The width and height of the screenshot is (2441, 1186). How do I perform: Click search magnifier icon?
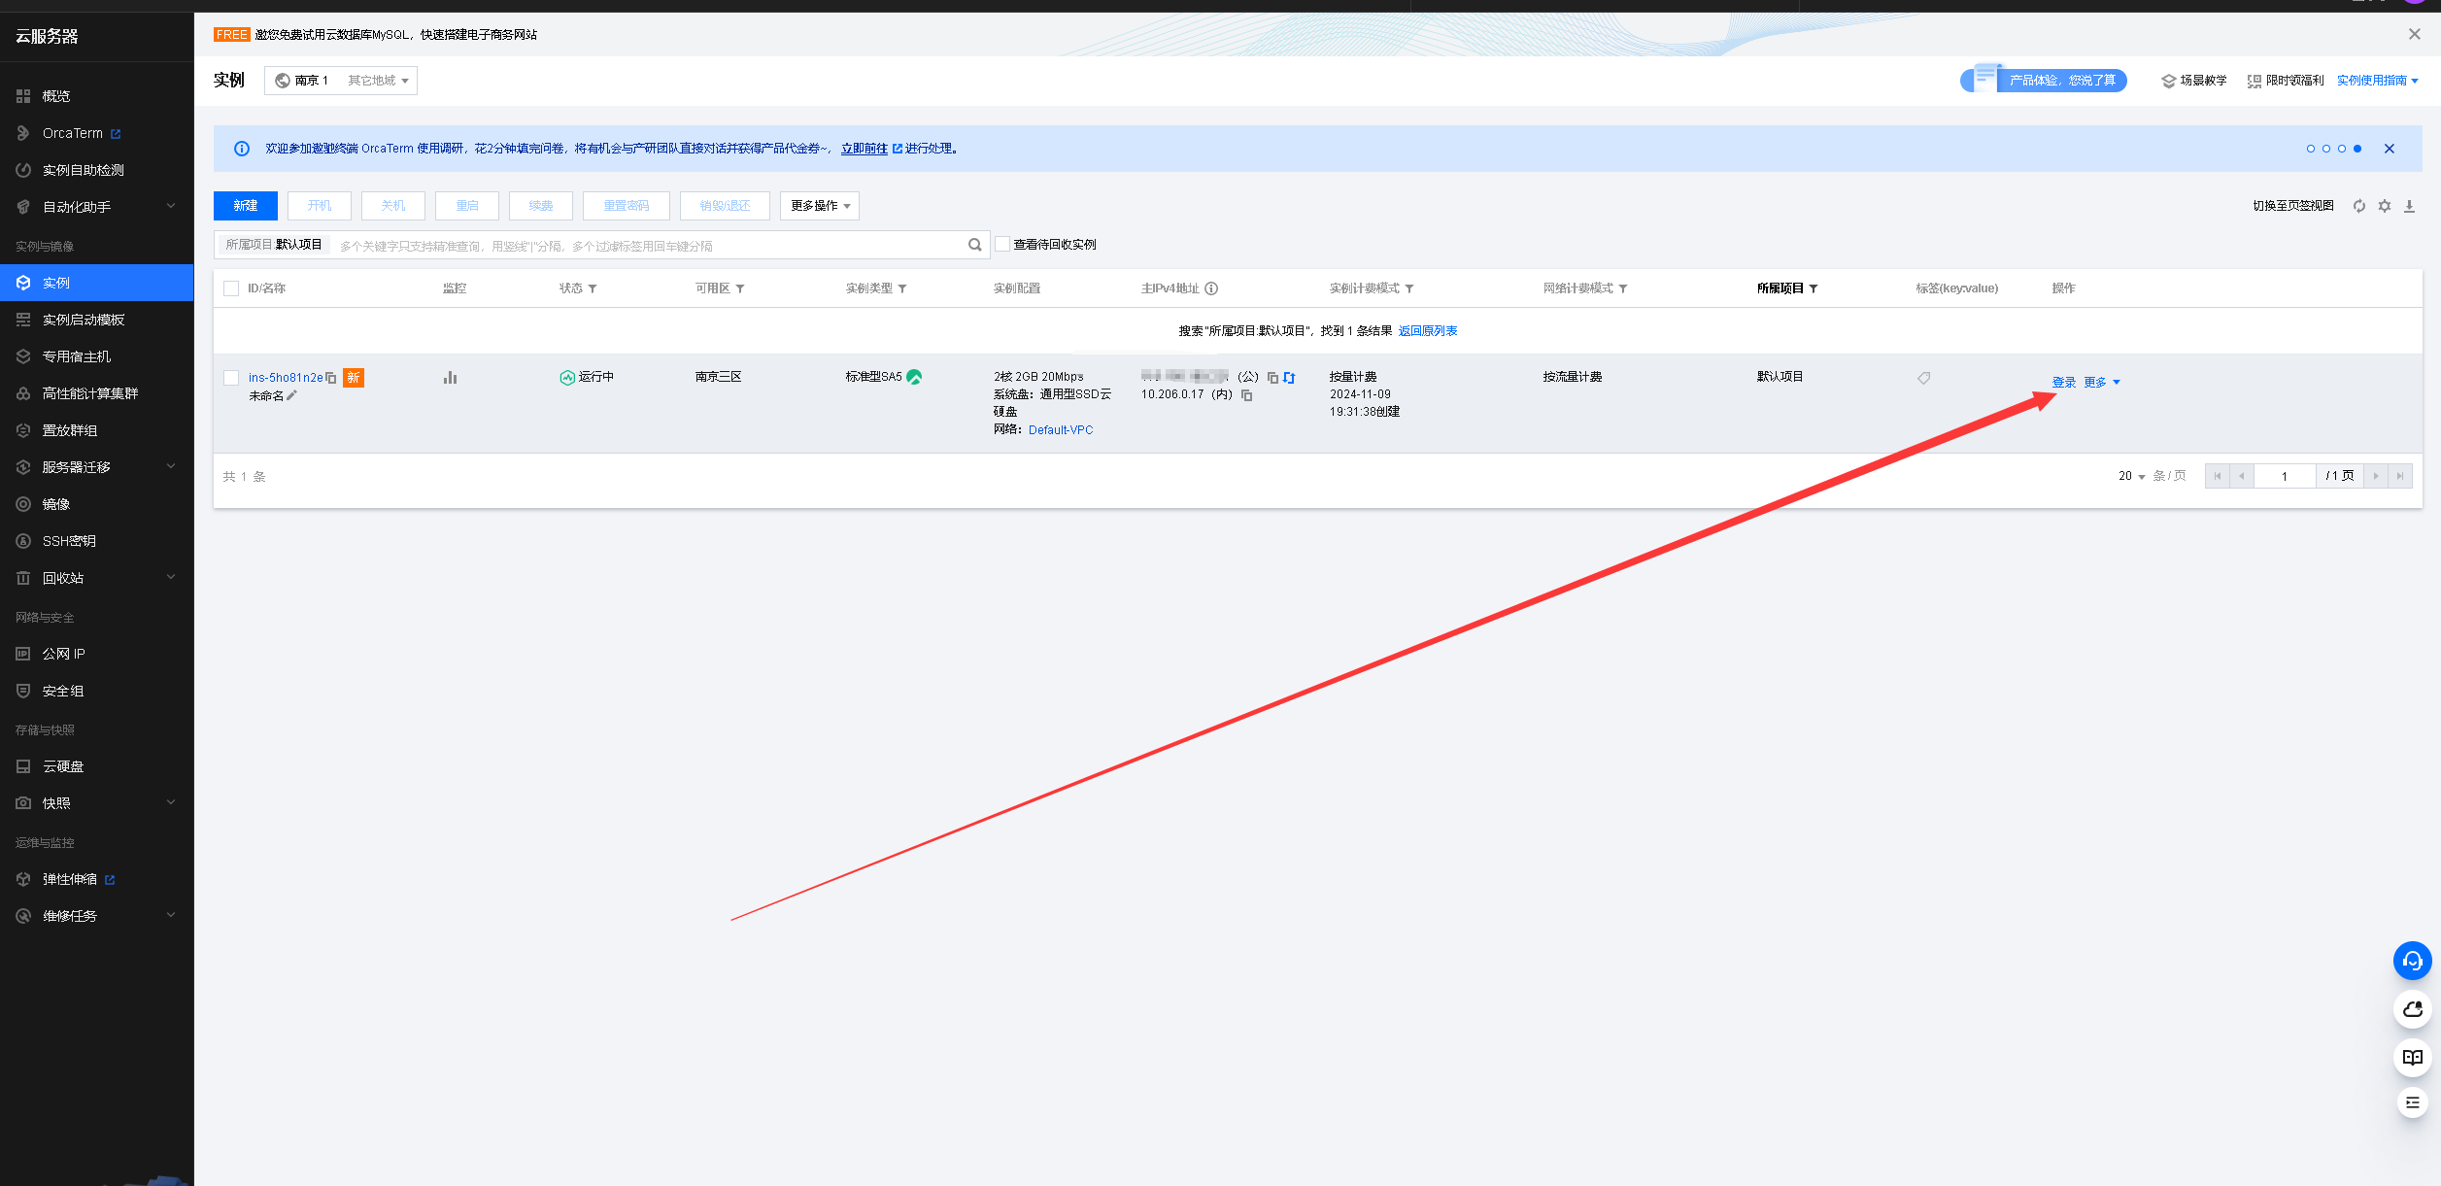974,245
